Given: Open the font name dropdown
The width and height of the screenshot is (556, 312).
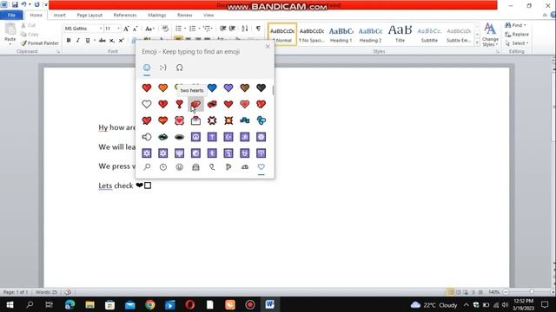Looking at the screenshot, I should tap(101, 29).
